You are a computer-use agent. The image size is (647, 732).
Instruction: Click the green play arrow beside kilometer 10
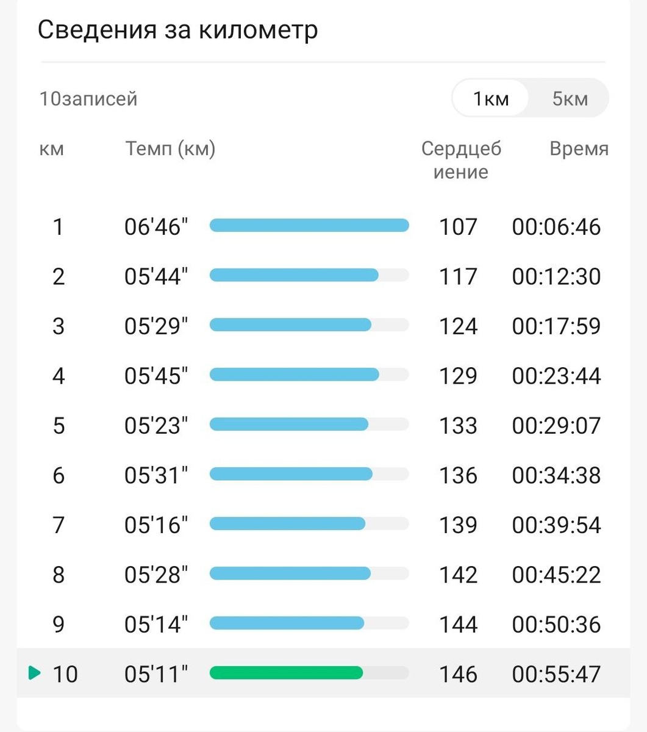tap(35, 673)
